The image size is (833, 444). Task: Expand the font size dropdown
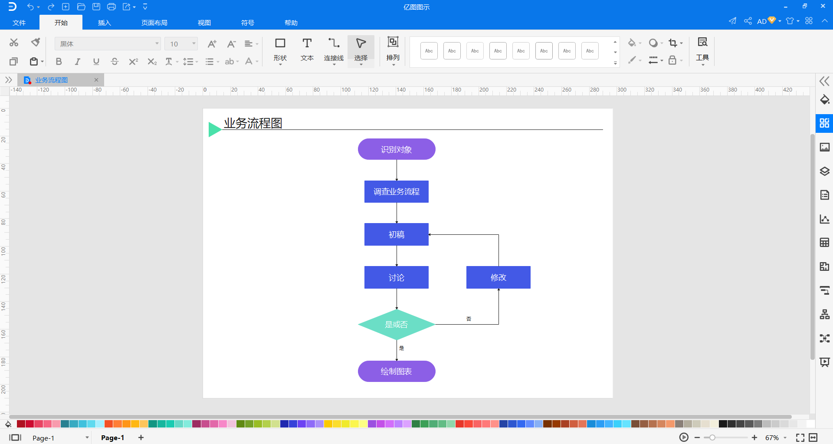pyautogui.click(x=193, y=44)
